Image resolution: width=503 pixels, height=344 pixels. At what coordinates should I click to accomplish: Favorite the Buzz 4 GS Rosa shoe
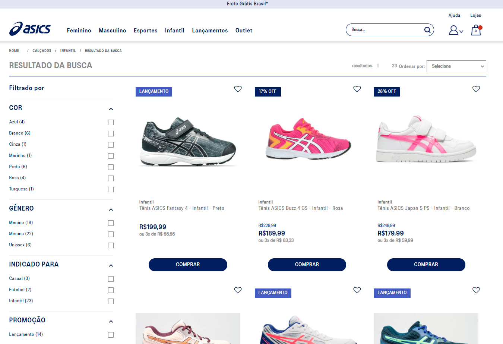click(357, 89)
